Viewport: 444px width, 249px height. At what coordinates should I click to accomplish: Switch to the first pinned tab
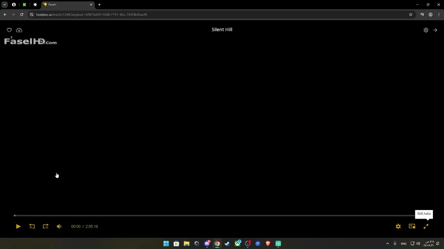(x=14, y=4)
